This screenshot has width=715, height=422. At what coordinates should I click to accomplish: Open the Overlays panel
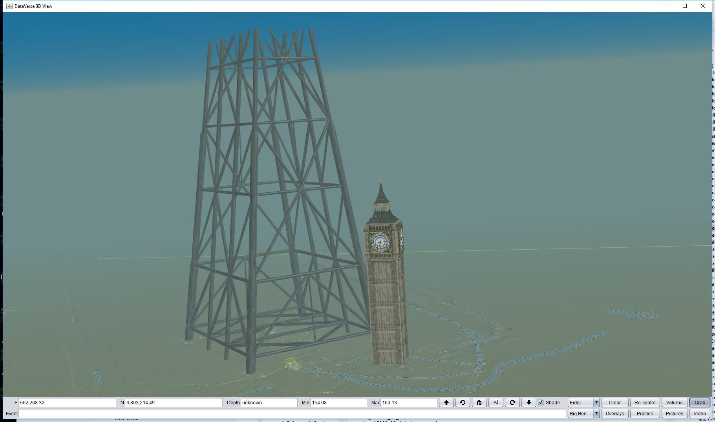pos(615,413)
